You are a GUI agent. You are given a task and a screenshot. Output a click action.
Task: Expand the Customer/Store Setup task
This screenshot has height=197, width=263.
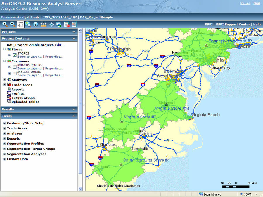pyautogui.click(x=4, y=123)
